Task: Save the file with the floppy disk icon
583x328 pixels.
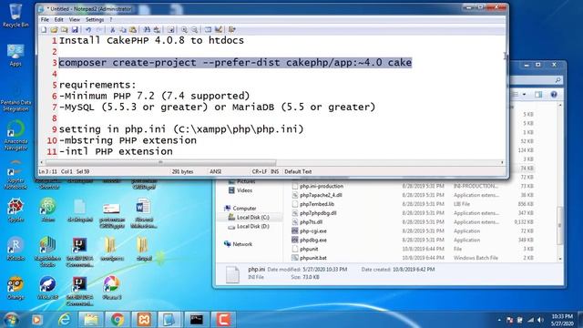Action: (x=75, y=30)
